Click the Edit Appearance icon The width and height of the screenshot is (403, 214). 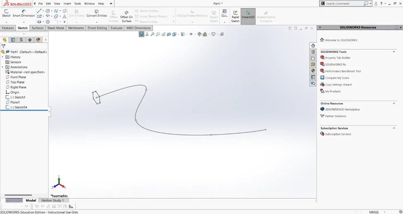[x=200, y=34]
